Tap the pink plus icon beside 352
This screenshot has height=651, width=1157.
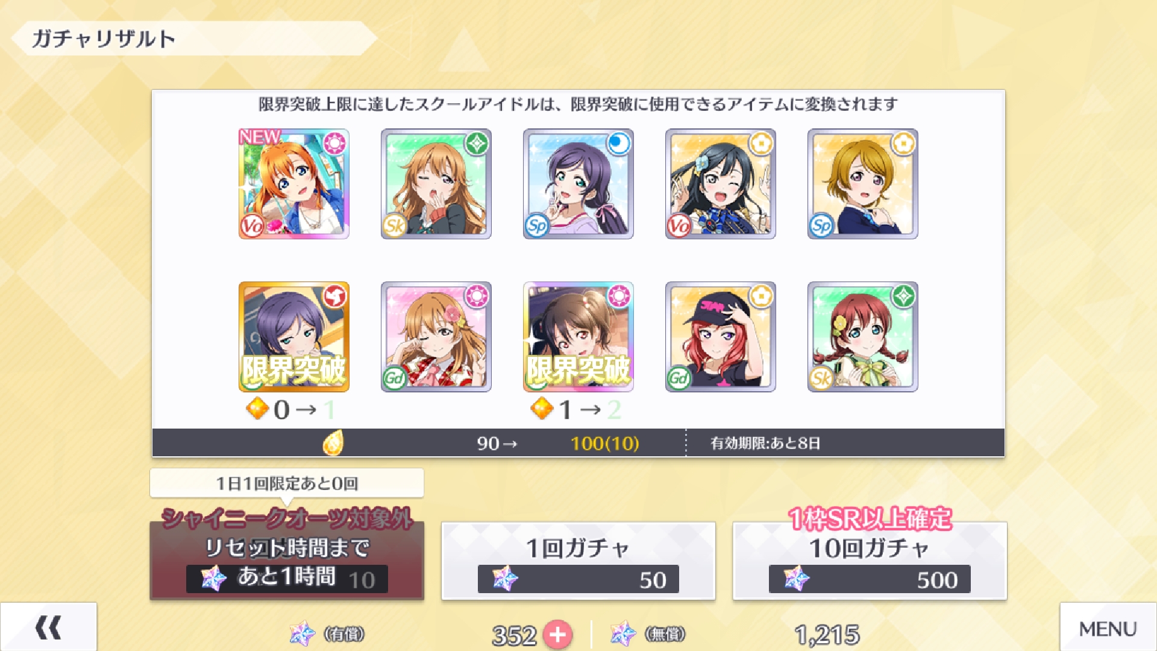[x=558, y=635]
